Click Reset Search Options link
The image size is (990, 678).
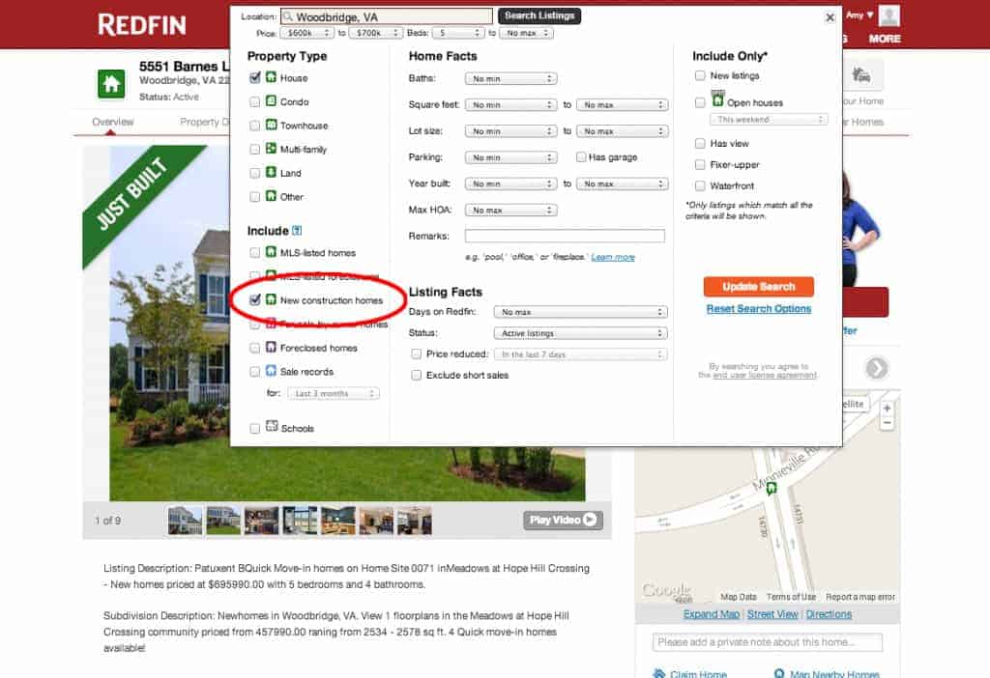click(x=758, y=308)
